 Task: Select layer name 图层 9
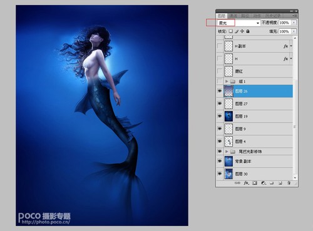240,129
